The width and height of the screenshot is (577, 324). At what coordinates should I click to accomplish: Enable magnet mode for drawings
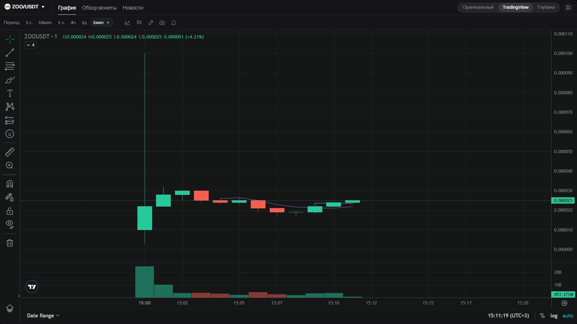pyautogui.click(x=10, y=183)
